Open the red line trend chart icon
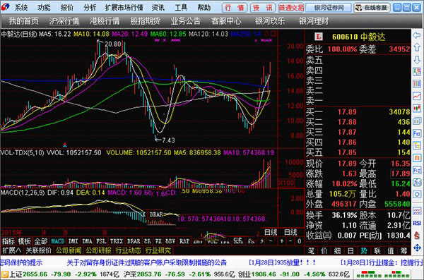The height and width of the screenshot is (280, 424). point(417,96)
